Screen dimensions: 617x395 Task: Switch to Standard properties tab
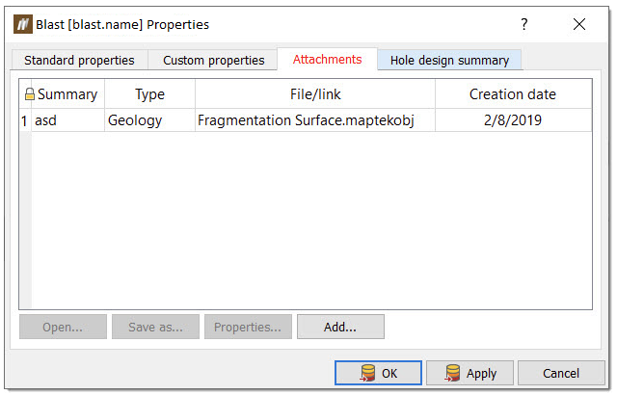(x=79, y=60)
